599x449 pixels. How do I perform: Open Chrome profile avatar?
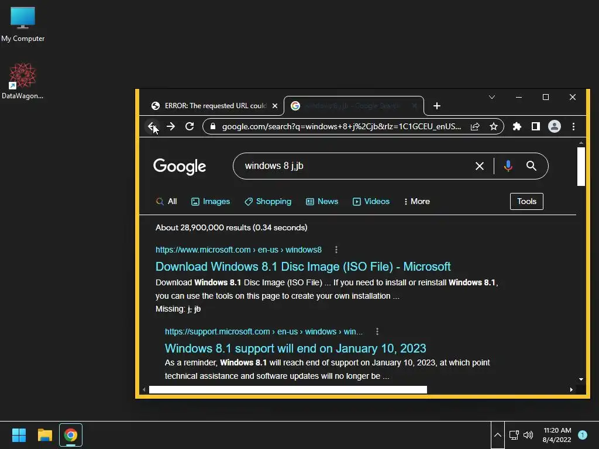click(555, 126)
